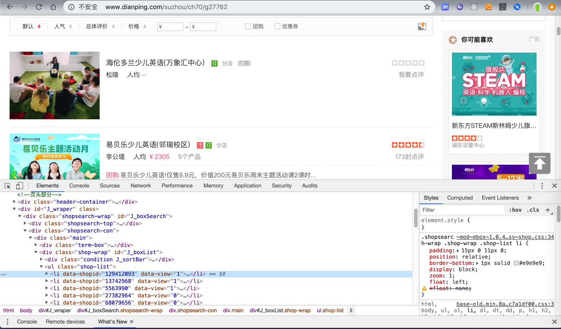Open the QR code extension icon
Viewport: 561px width, 329px height.
click(x=502, y=7)
